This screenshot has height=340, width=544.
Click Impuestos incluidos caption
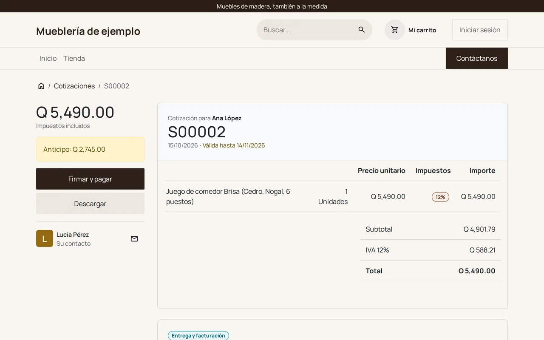coord(63,126)
